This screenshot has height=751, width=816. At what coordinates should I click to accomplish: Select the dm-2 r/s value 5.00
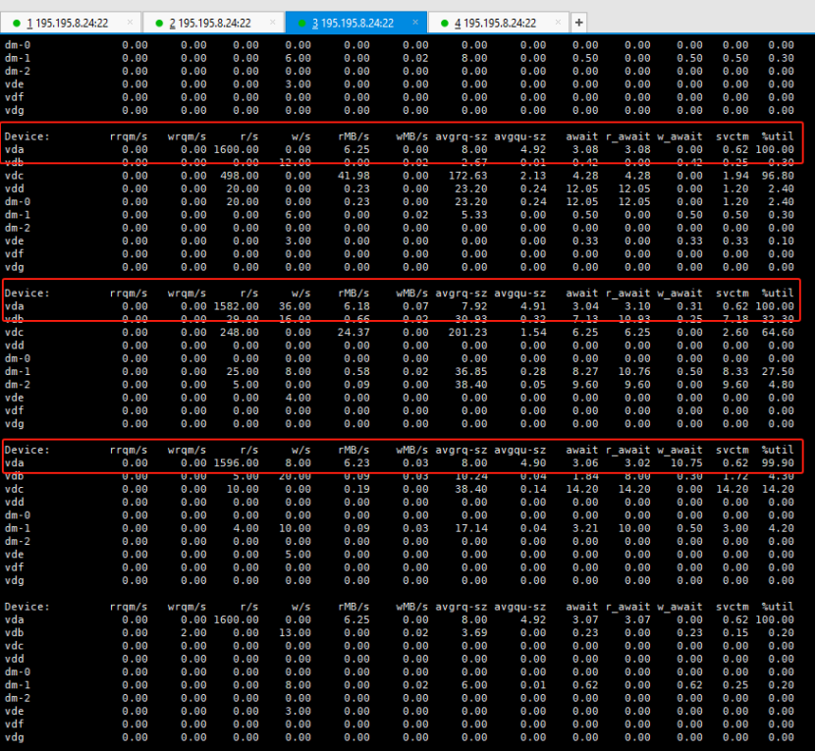point(245,384)
